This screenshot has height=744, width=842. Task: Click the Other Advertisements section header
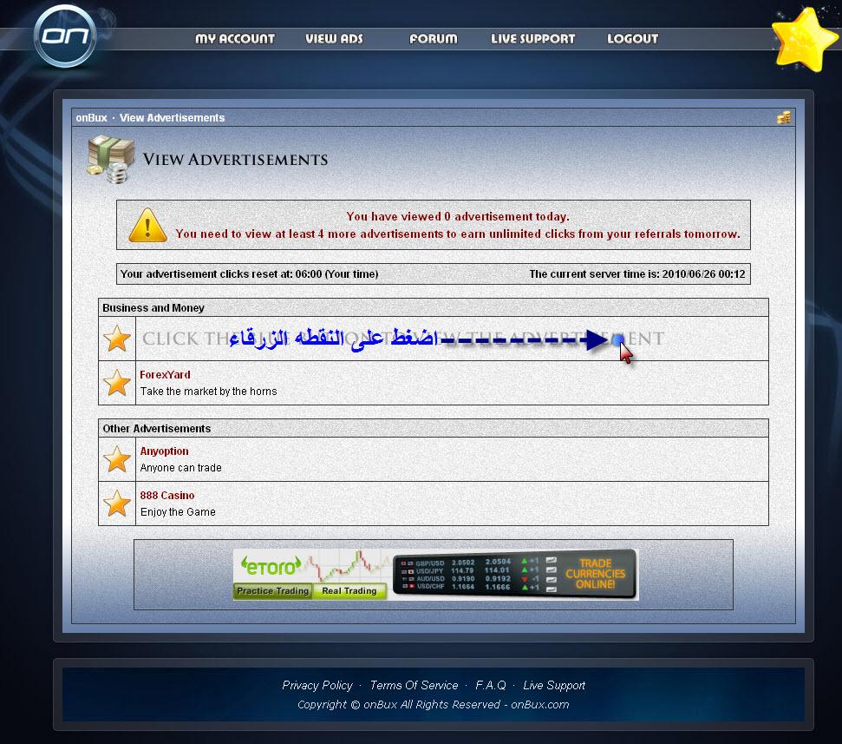(x=434, y=429)
